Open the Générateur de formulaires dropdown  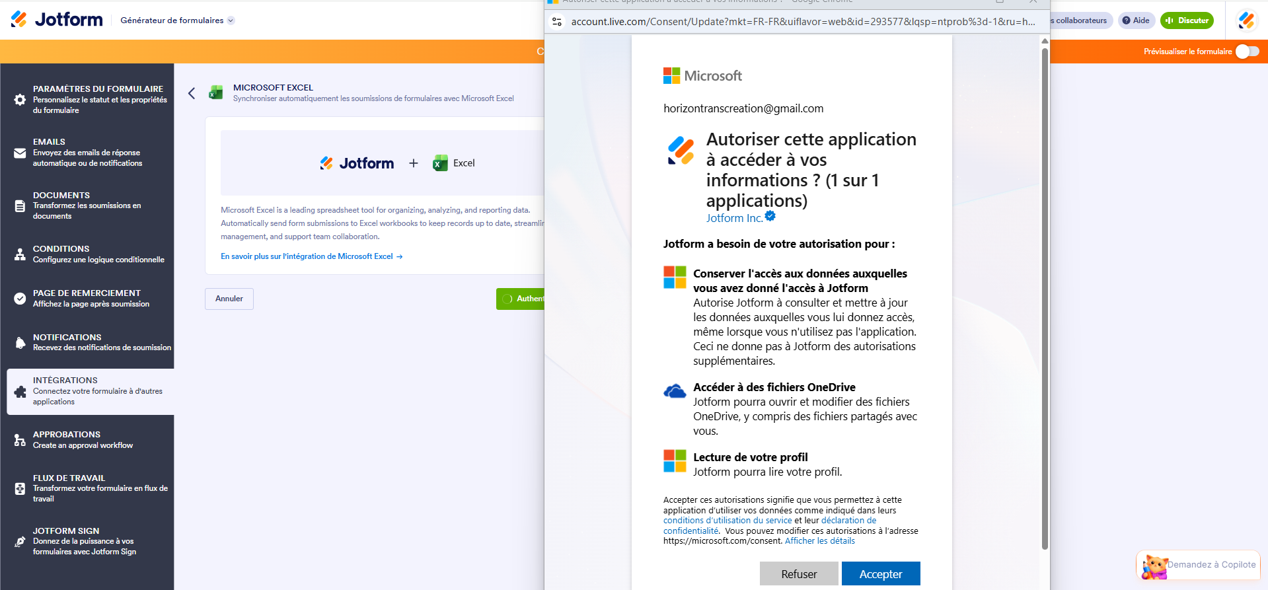177,20
